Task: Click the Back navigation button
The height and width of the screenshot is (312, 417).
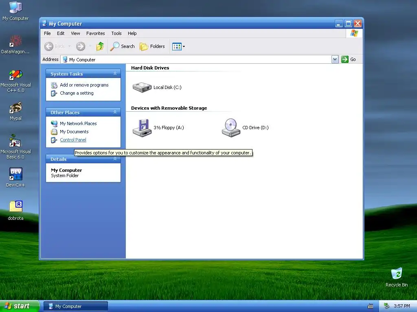Action: tap(55, 46)
